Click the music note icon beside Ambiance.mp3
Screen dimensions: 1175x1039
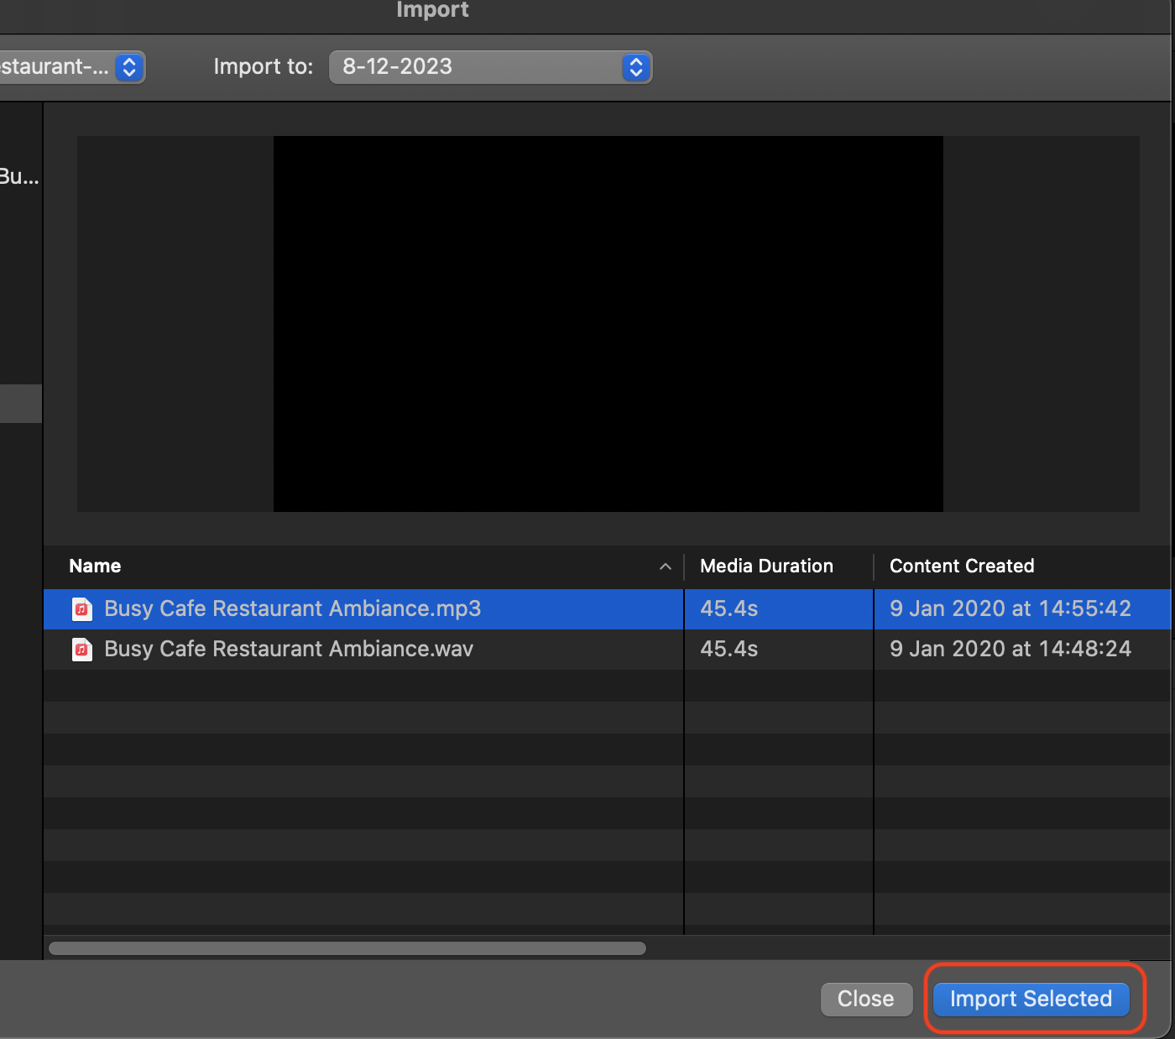(81, 608)
